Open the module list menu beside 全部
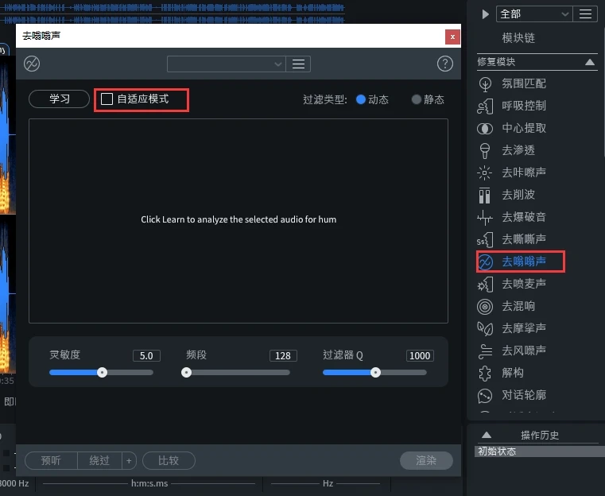 [x=586, y=14]
